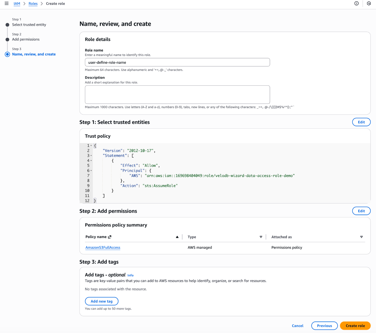Click the Attached as column sort arrow
The image size is (376, 333).
[361, 237]
